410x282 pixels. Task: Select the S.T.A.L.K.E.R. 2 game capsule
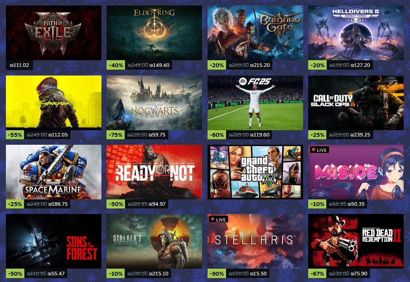[154, 241]
